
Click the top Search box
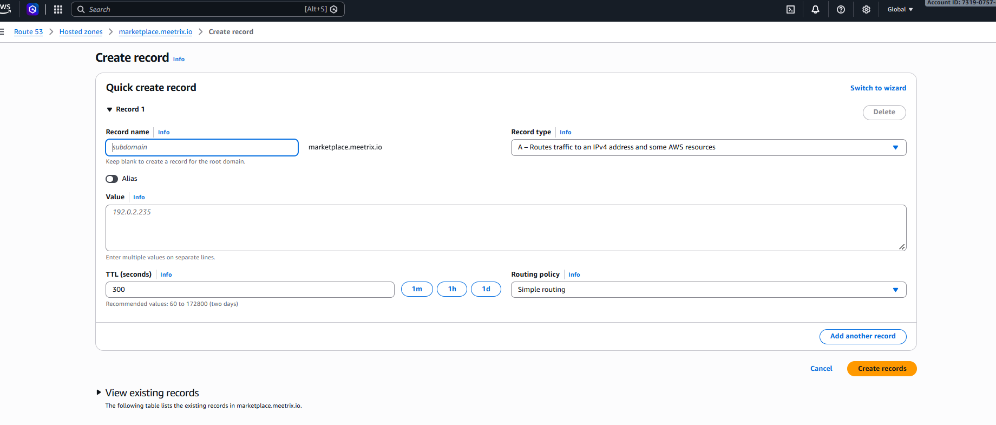[207, 9]
